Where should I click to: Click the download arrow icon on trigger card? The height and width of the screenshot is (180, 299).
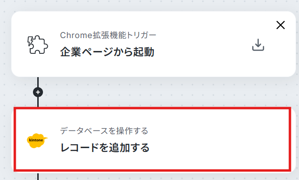click(x=258, y=45)
